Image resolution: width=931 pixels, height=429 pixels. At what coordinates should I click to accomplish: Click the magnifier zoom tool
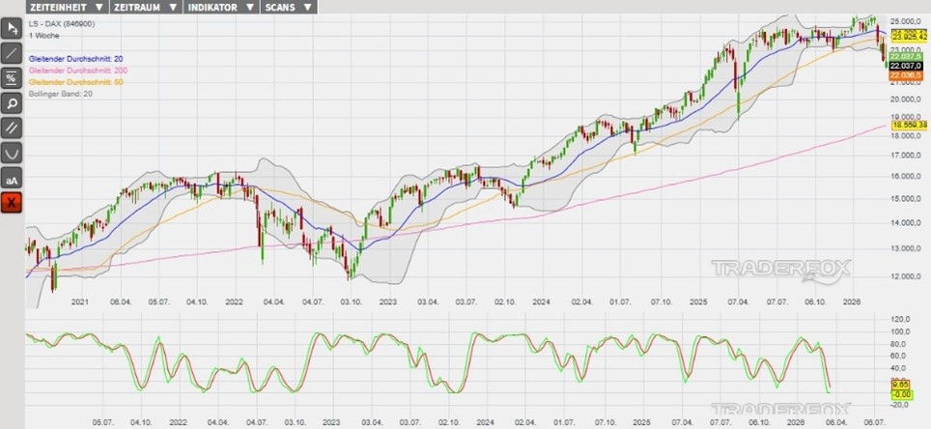(13, 102)
